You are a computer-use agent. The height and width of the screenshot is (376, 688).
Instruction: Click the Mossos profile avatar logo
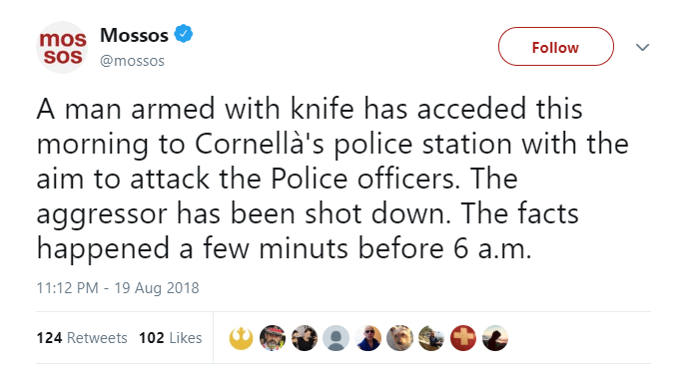tap(62, 47)
